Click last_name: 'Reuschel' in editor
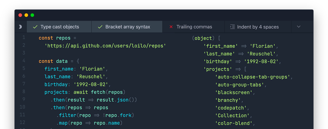The height and width of the screenshot is (129, 328). pos(76,77)
